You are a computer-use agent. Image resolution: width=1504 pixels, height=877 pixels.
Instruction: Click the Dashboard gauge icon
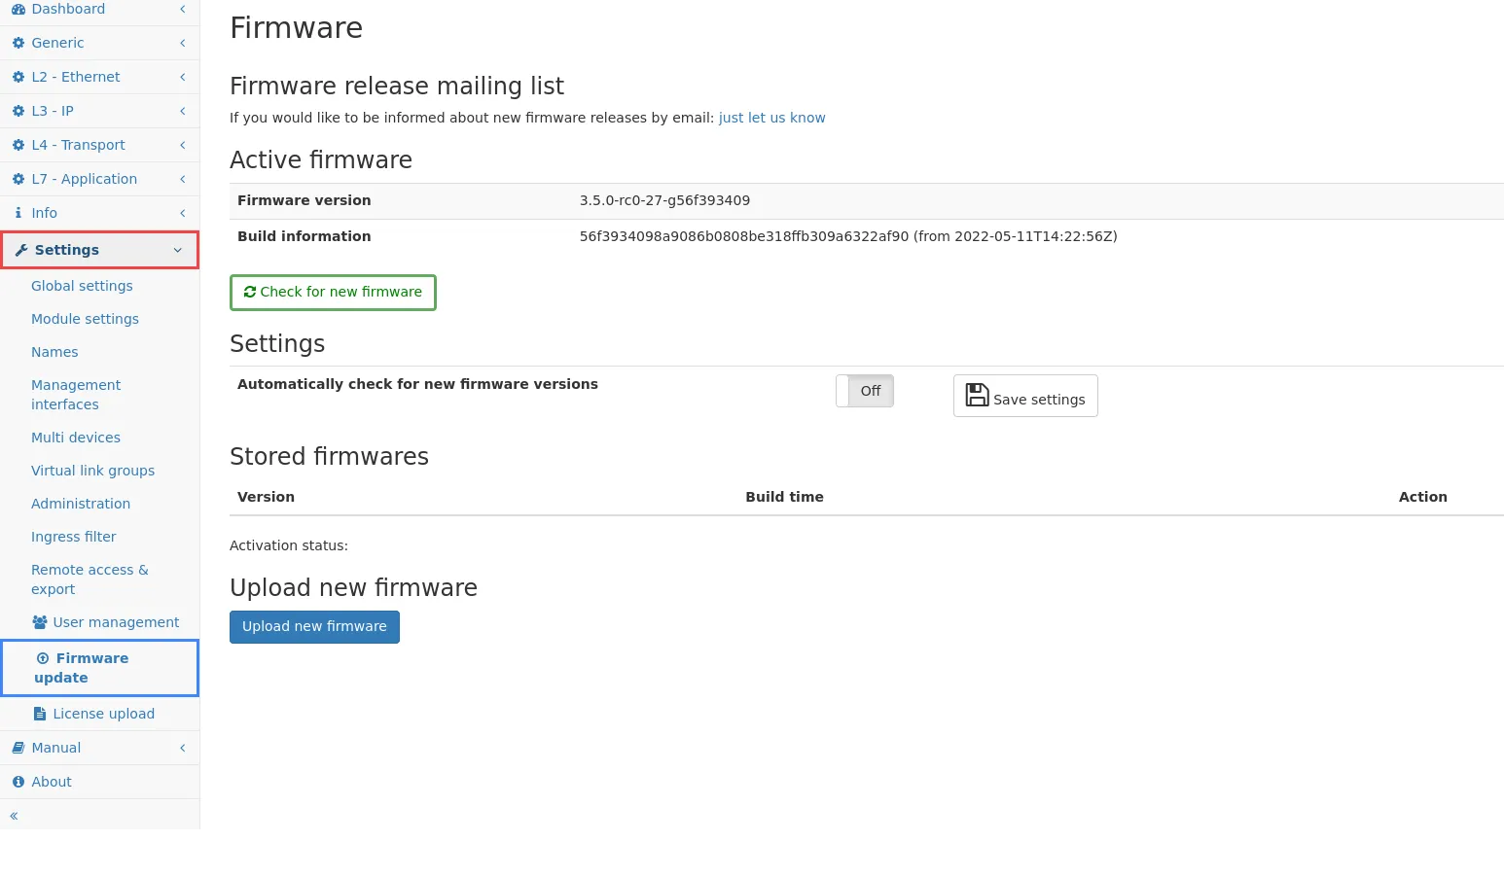18,9
